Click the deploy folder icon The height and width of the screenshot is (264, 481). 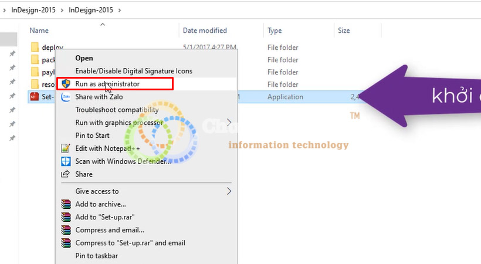[x=35, y=48]
